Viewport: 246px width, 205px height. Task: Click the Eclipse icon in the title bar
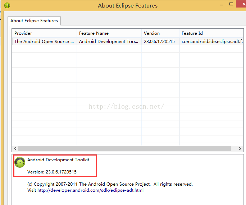7,5
